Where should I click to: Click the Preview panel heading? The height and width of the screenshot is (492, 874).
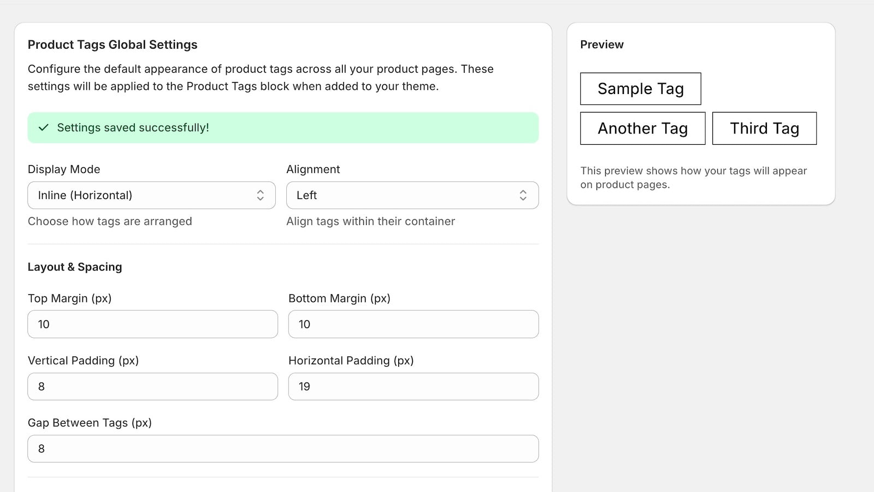pyautogui.click(x=601, y=45)
